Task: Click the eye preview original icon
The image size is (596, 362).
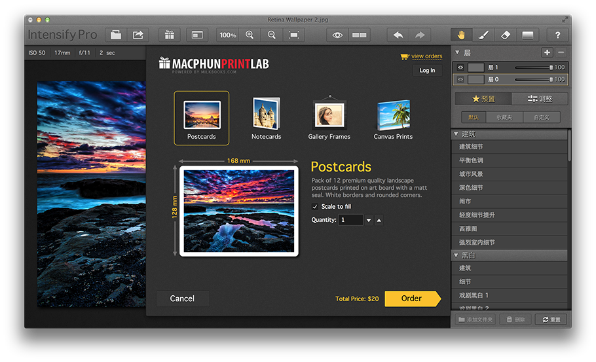Action: (337, 35)
